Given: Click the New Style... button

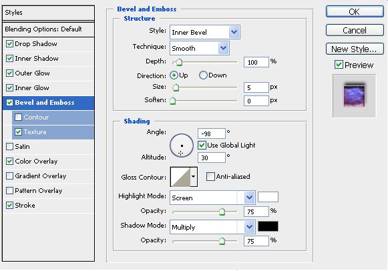Looking at the screenshot, I should (x=355, y=49).
